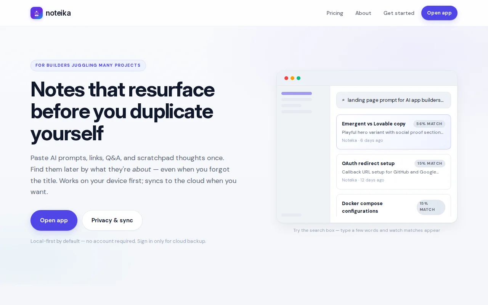Open Privacy & sync page
The width and height of the screenshot is (488, 305).
(x=112, y=220)
